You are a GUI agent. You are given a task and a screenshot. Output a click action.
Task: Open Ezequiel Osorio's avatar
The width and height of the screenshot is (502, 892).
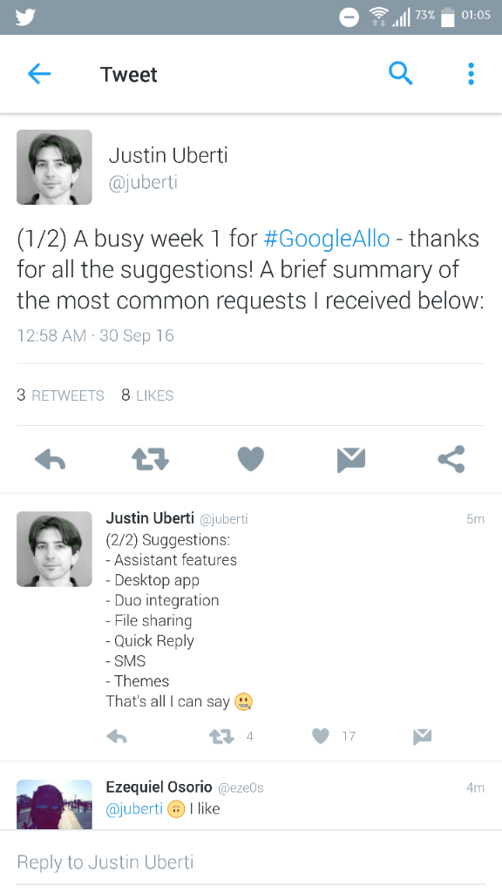click(x=54, y=804)
